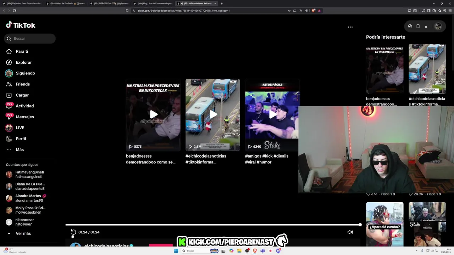
Task: Open Microsoft Teams from taskbar
Action: pos(262,251)
